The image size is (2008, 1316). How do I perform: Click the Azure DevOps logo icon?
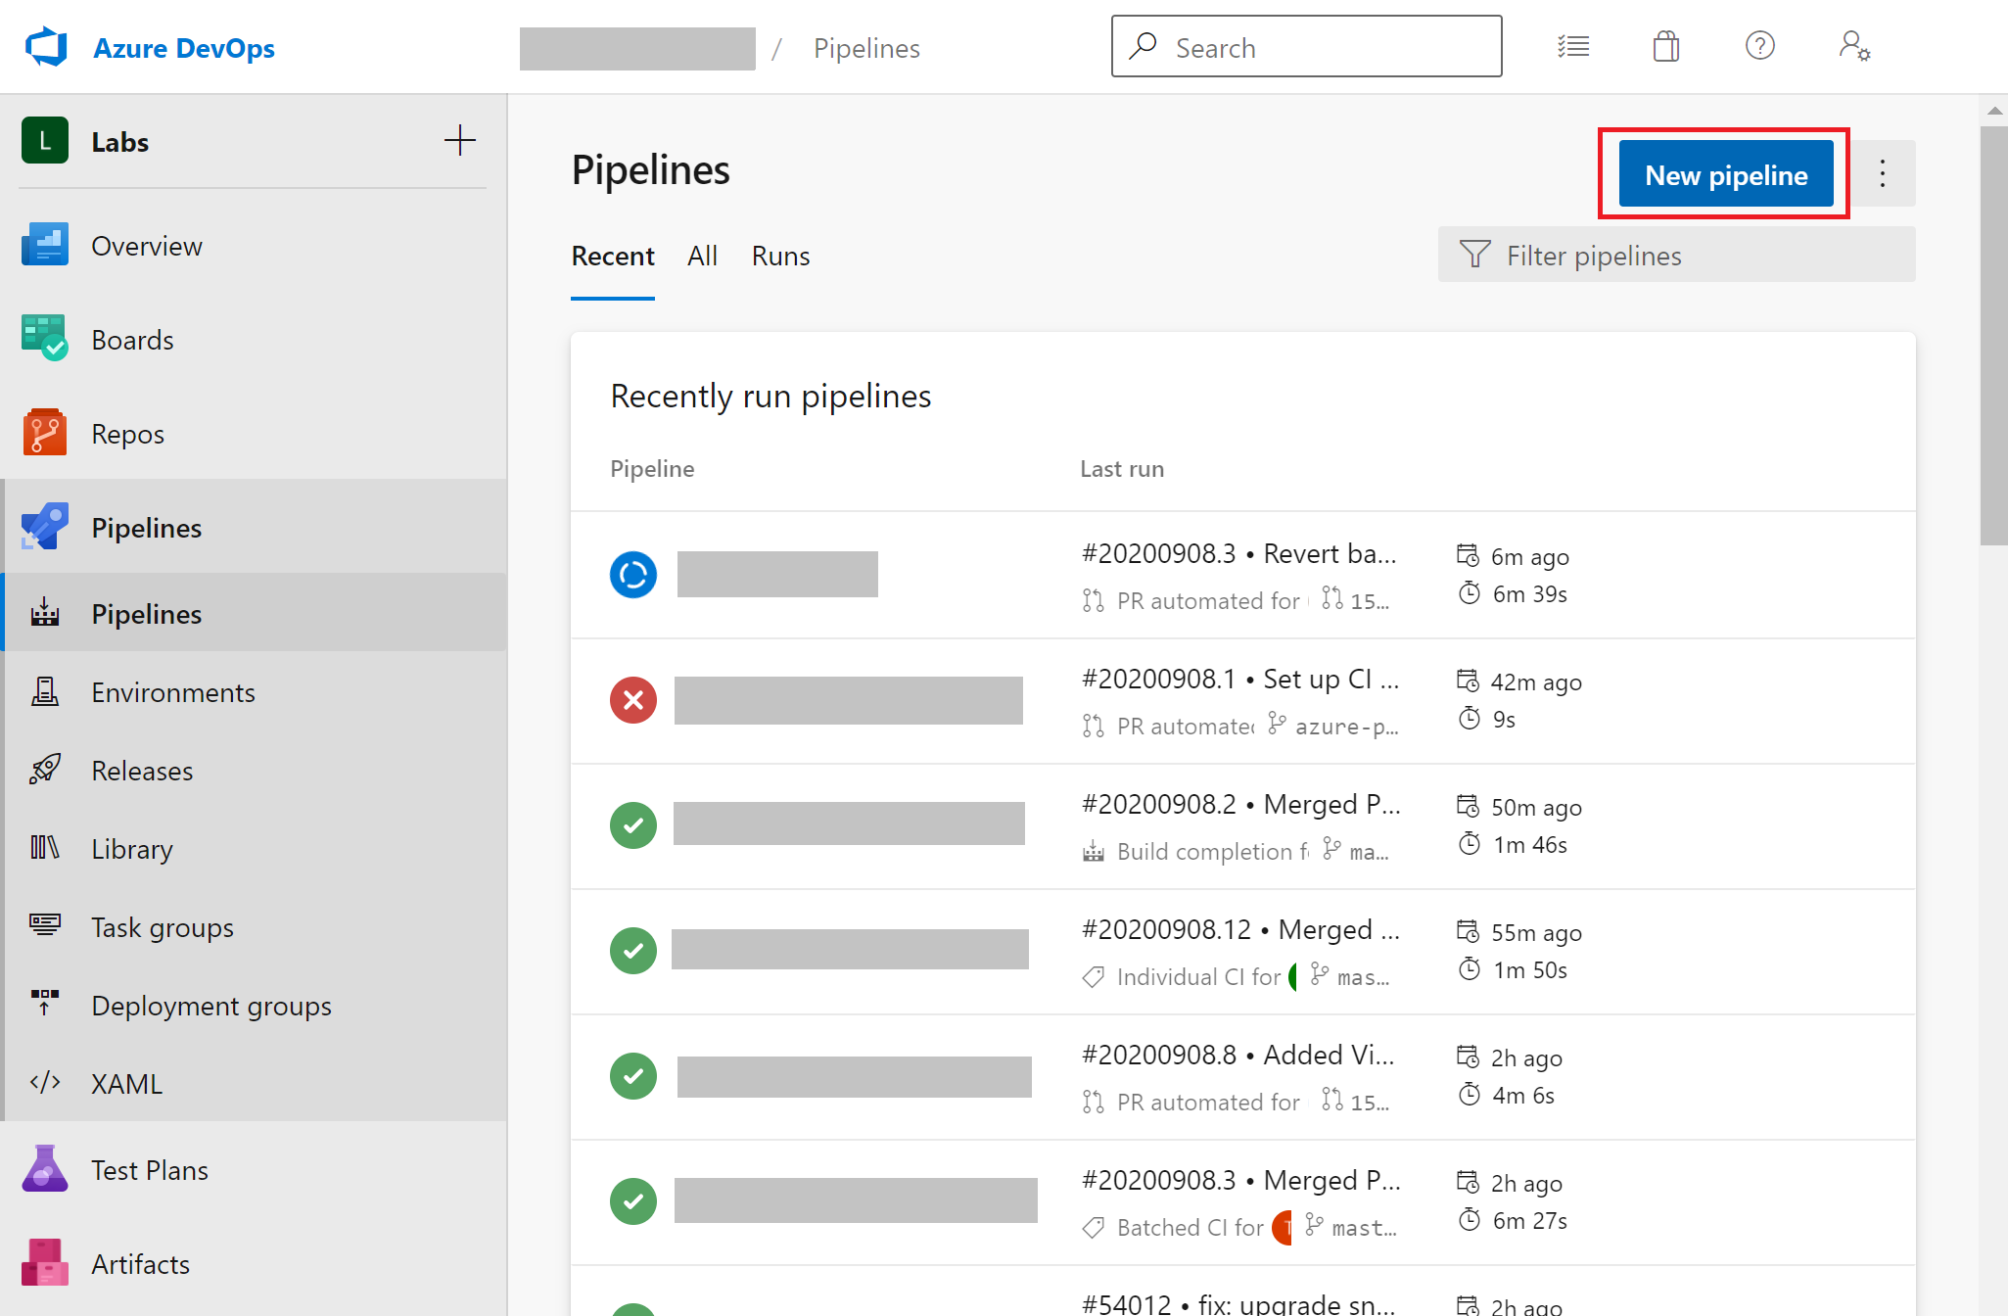[46, 47]
